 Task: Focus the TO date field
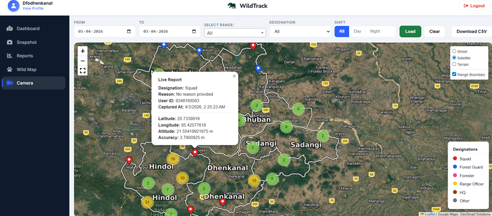pos(170,32)
